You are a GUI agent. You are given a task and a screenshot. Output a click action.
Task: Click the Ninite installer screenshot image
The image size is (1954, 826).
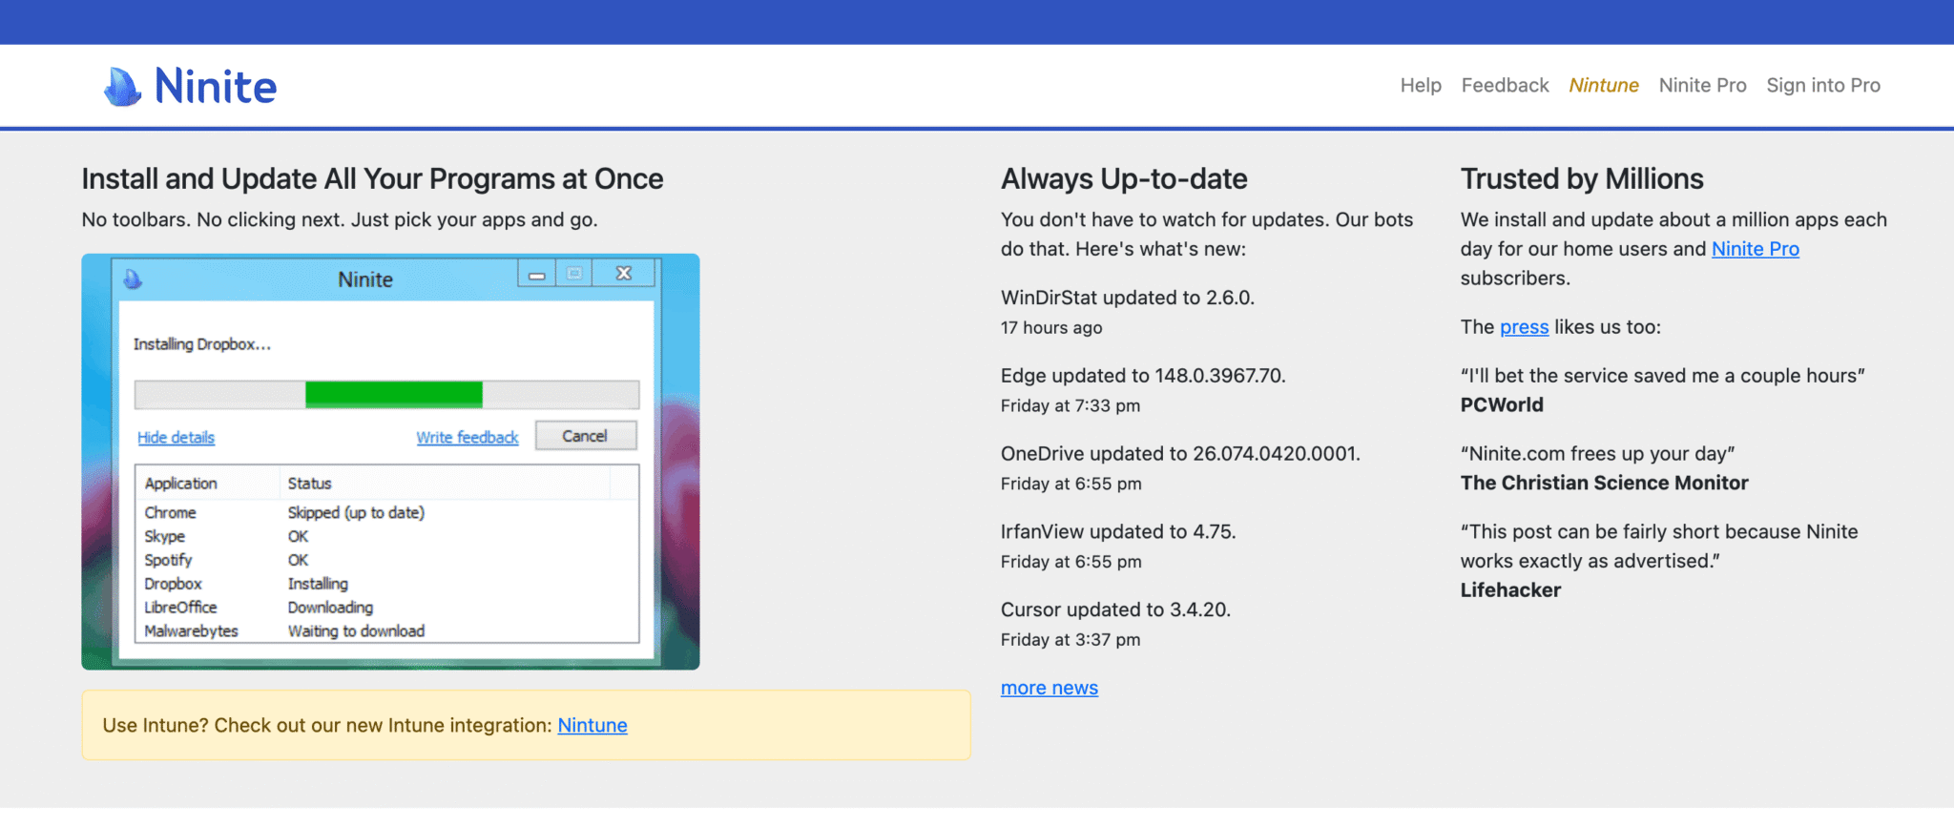pos(390,462)
